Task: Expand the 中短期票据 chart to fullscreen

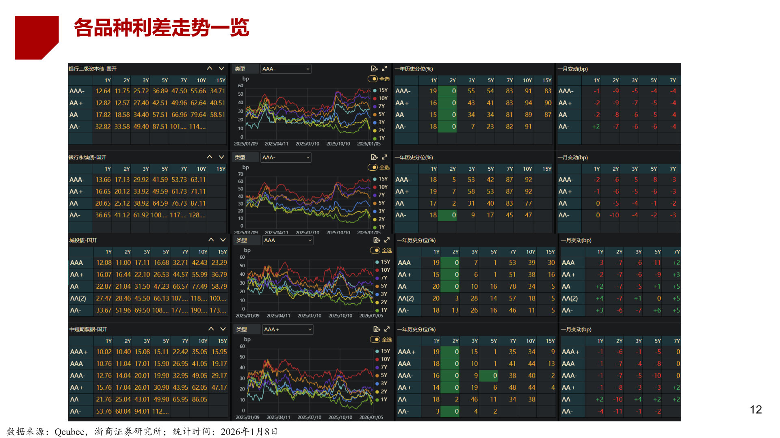Action: point(387,329)
